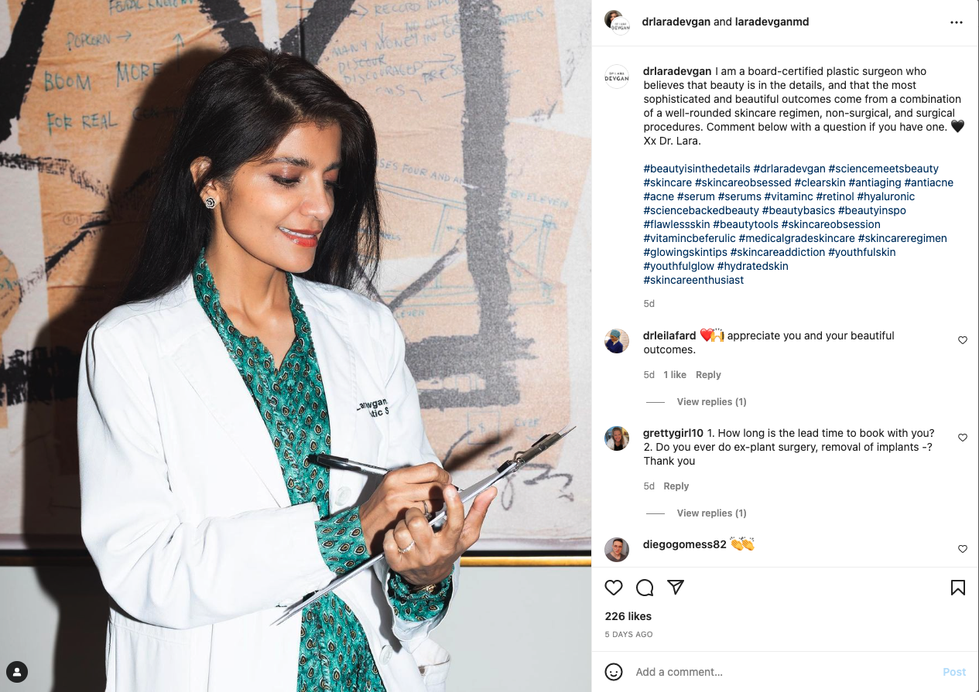Share the post via paper plane icon
Screen dimensions: 979x692
point(676,588)
